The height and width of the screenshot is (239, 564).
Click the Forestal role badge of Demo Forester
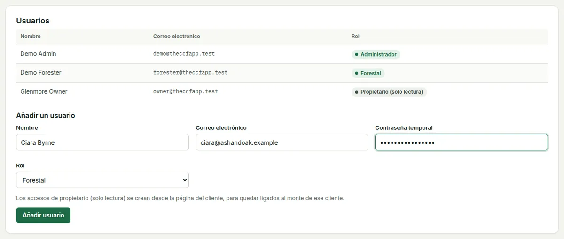click(x=368, y=73)
